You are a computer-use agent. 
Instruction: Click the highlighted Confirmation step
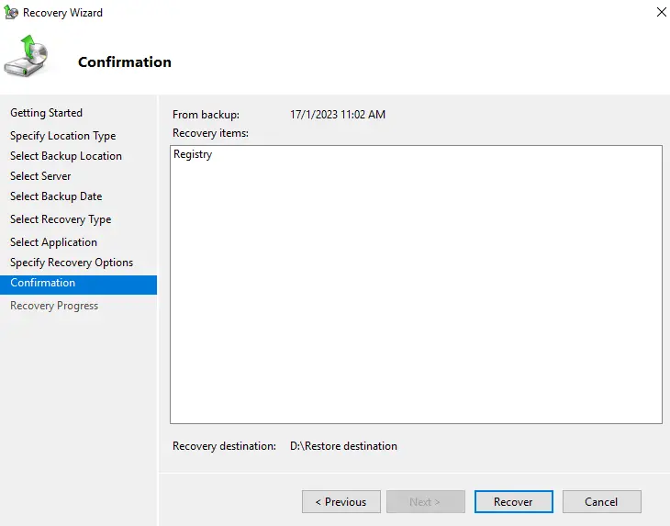coord(43,284)
